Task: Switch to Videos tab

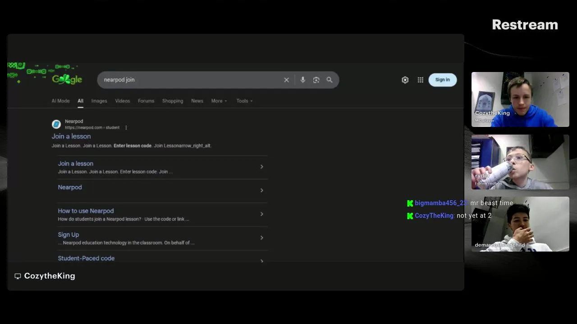Action: (x=122, y=101)
